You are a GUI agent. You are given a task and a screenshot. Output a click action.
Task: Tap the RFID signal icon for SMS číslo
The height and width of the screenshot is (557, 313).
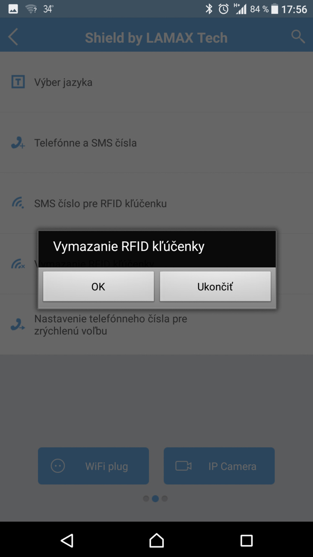(x=18, y=203)
